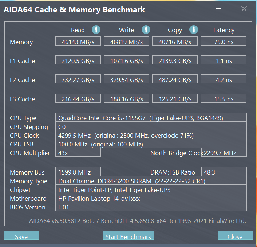Image resolution: width=257 pixels, height=247 pixels.
Task: Click the Memory Copy value box
Action: point(175,42)
